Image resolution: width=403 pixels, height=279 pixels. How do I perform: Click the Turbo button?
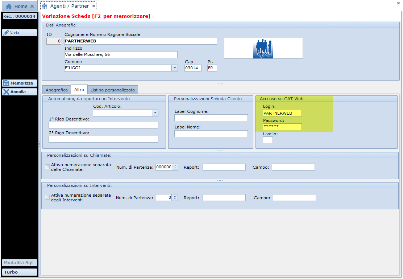(20, 272)
